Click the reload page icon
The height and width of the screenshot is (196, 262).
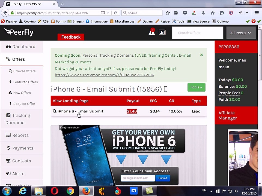pos(115,13)
